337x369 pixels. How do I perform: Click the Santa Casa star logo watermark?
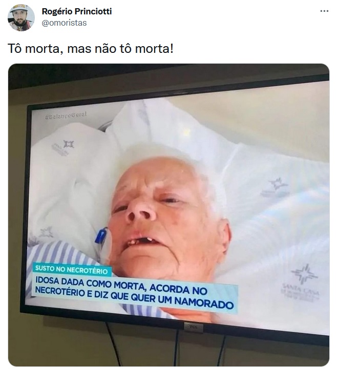305,274
